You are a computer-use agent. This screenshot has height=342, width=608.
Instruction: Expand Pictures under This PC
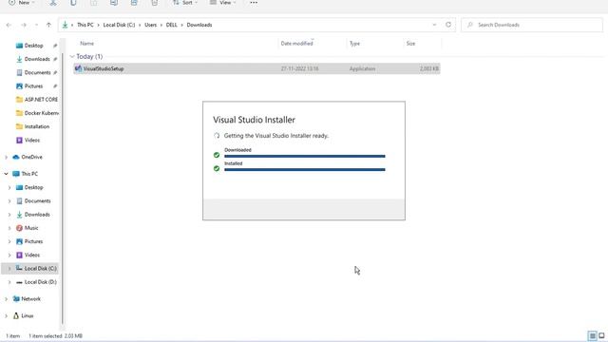point(9,241)
